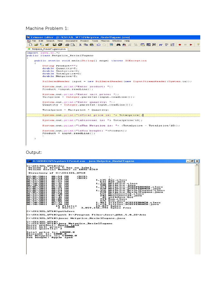220x285 pixels.
Task: Click the Print Preview icon
Action: (73, 45)
